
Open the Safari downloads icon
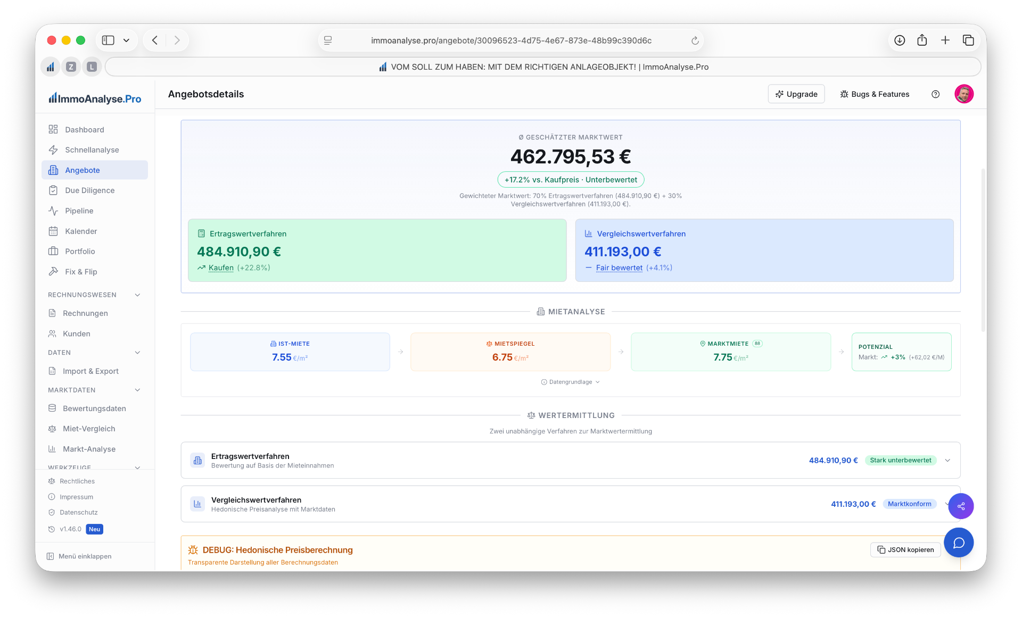click(900, 40)
